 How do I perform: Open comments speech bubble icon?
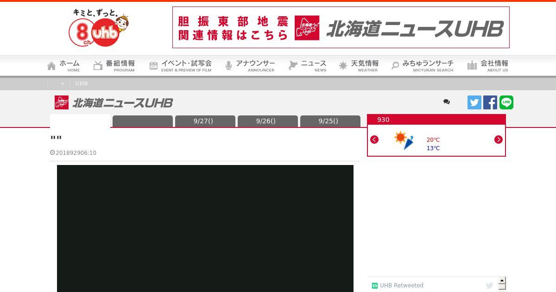447,102
